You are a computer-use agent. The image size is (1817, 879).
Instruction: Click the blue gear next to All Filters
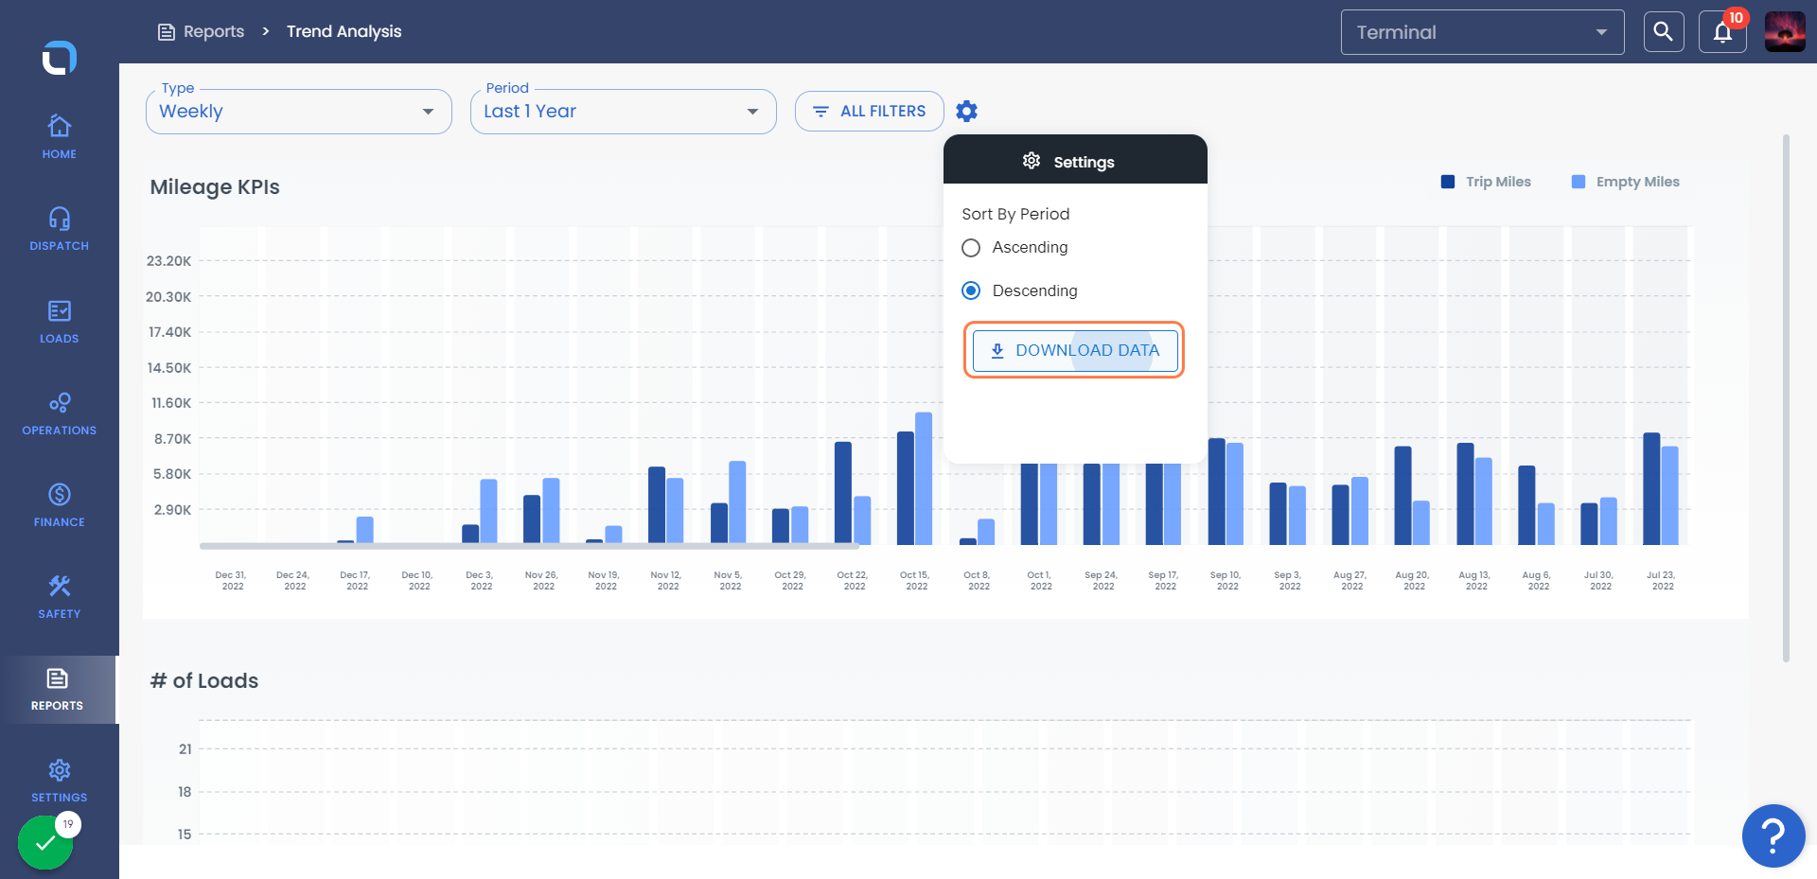966,112
